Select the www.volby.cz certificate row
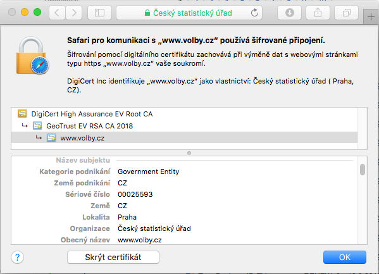 point(184,138)
